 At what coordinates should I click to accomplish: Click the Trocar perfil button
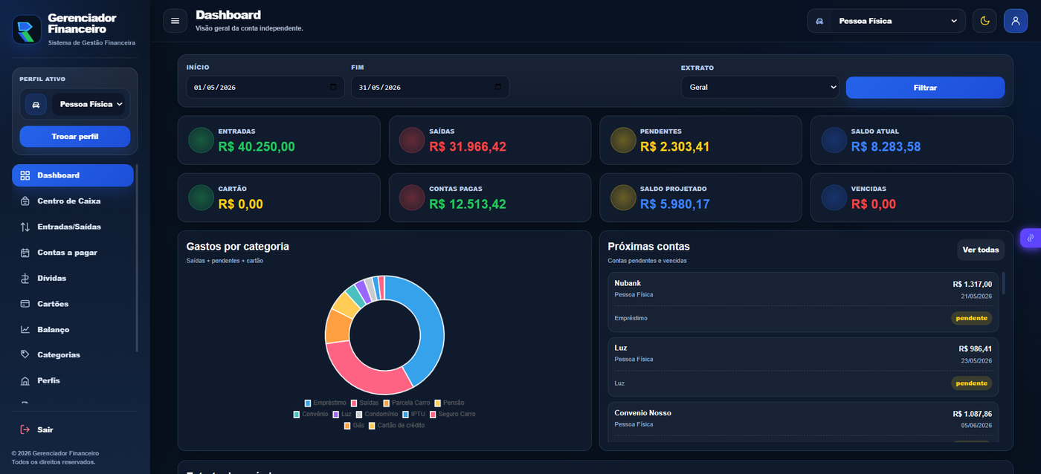coord(74,137)
